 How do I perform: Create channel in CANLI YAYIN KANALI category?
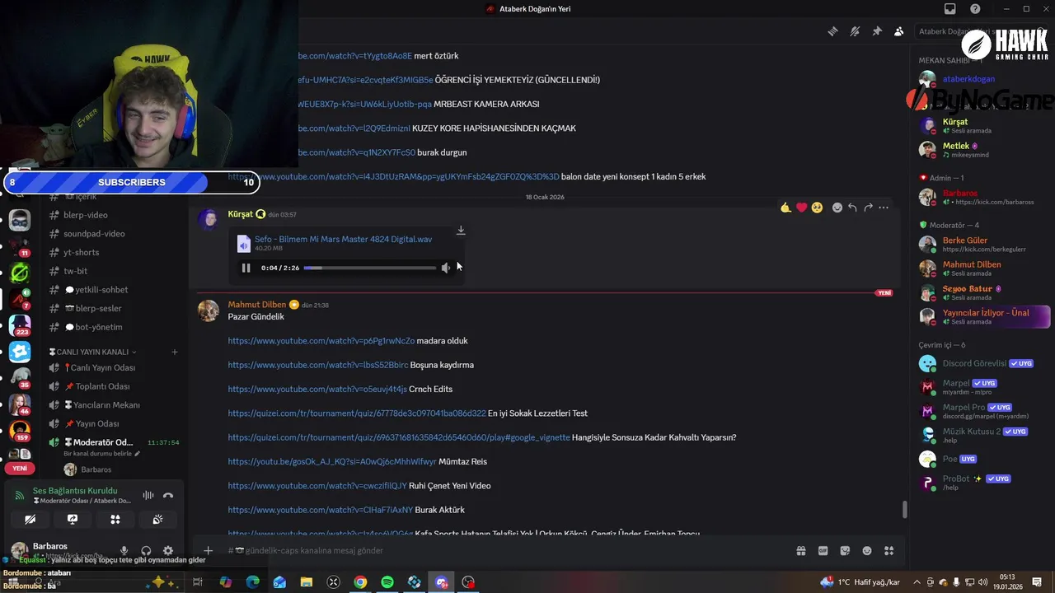[x=175, y=352]
